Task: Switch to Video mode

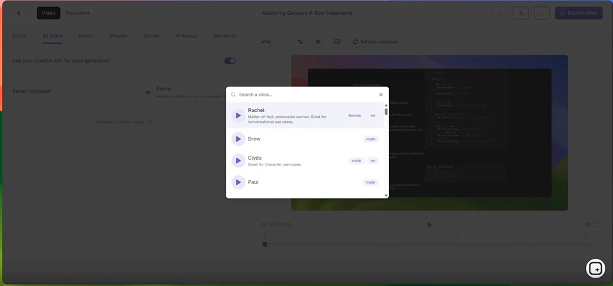Action: [48, 13]
